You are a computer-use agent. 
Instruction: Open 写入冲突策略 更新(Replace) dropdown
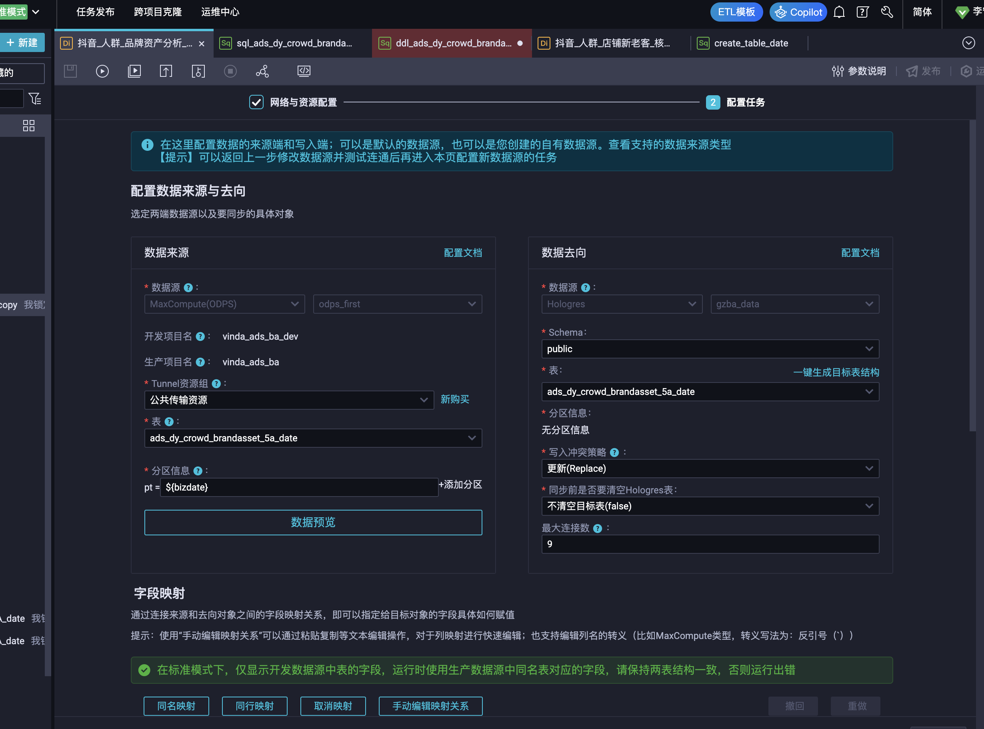pyautogui.click(x=710, y=469)
